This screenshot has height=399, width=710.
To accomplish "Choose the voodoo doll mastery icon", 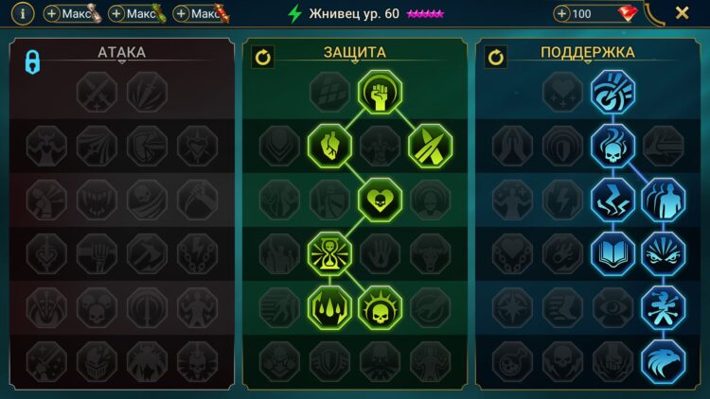I will pyautogui.click(x=663, y=307).
